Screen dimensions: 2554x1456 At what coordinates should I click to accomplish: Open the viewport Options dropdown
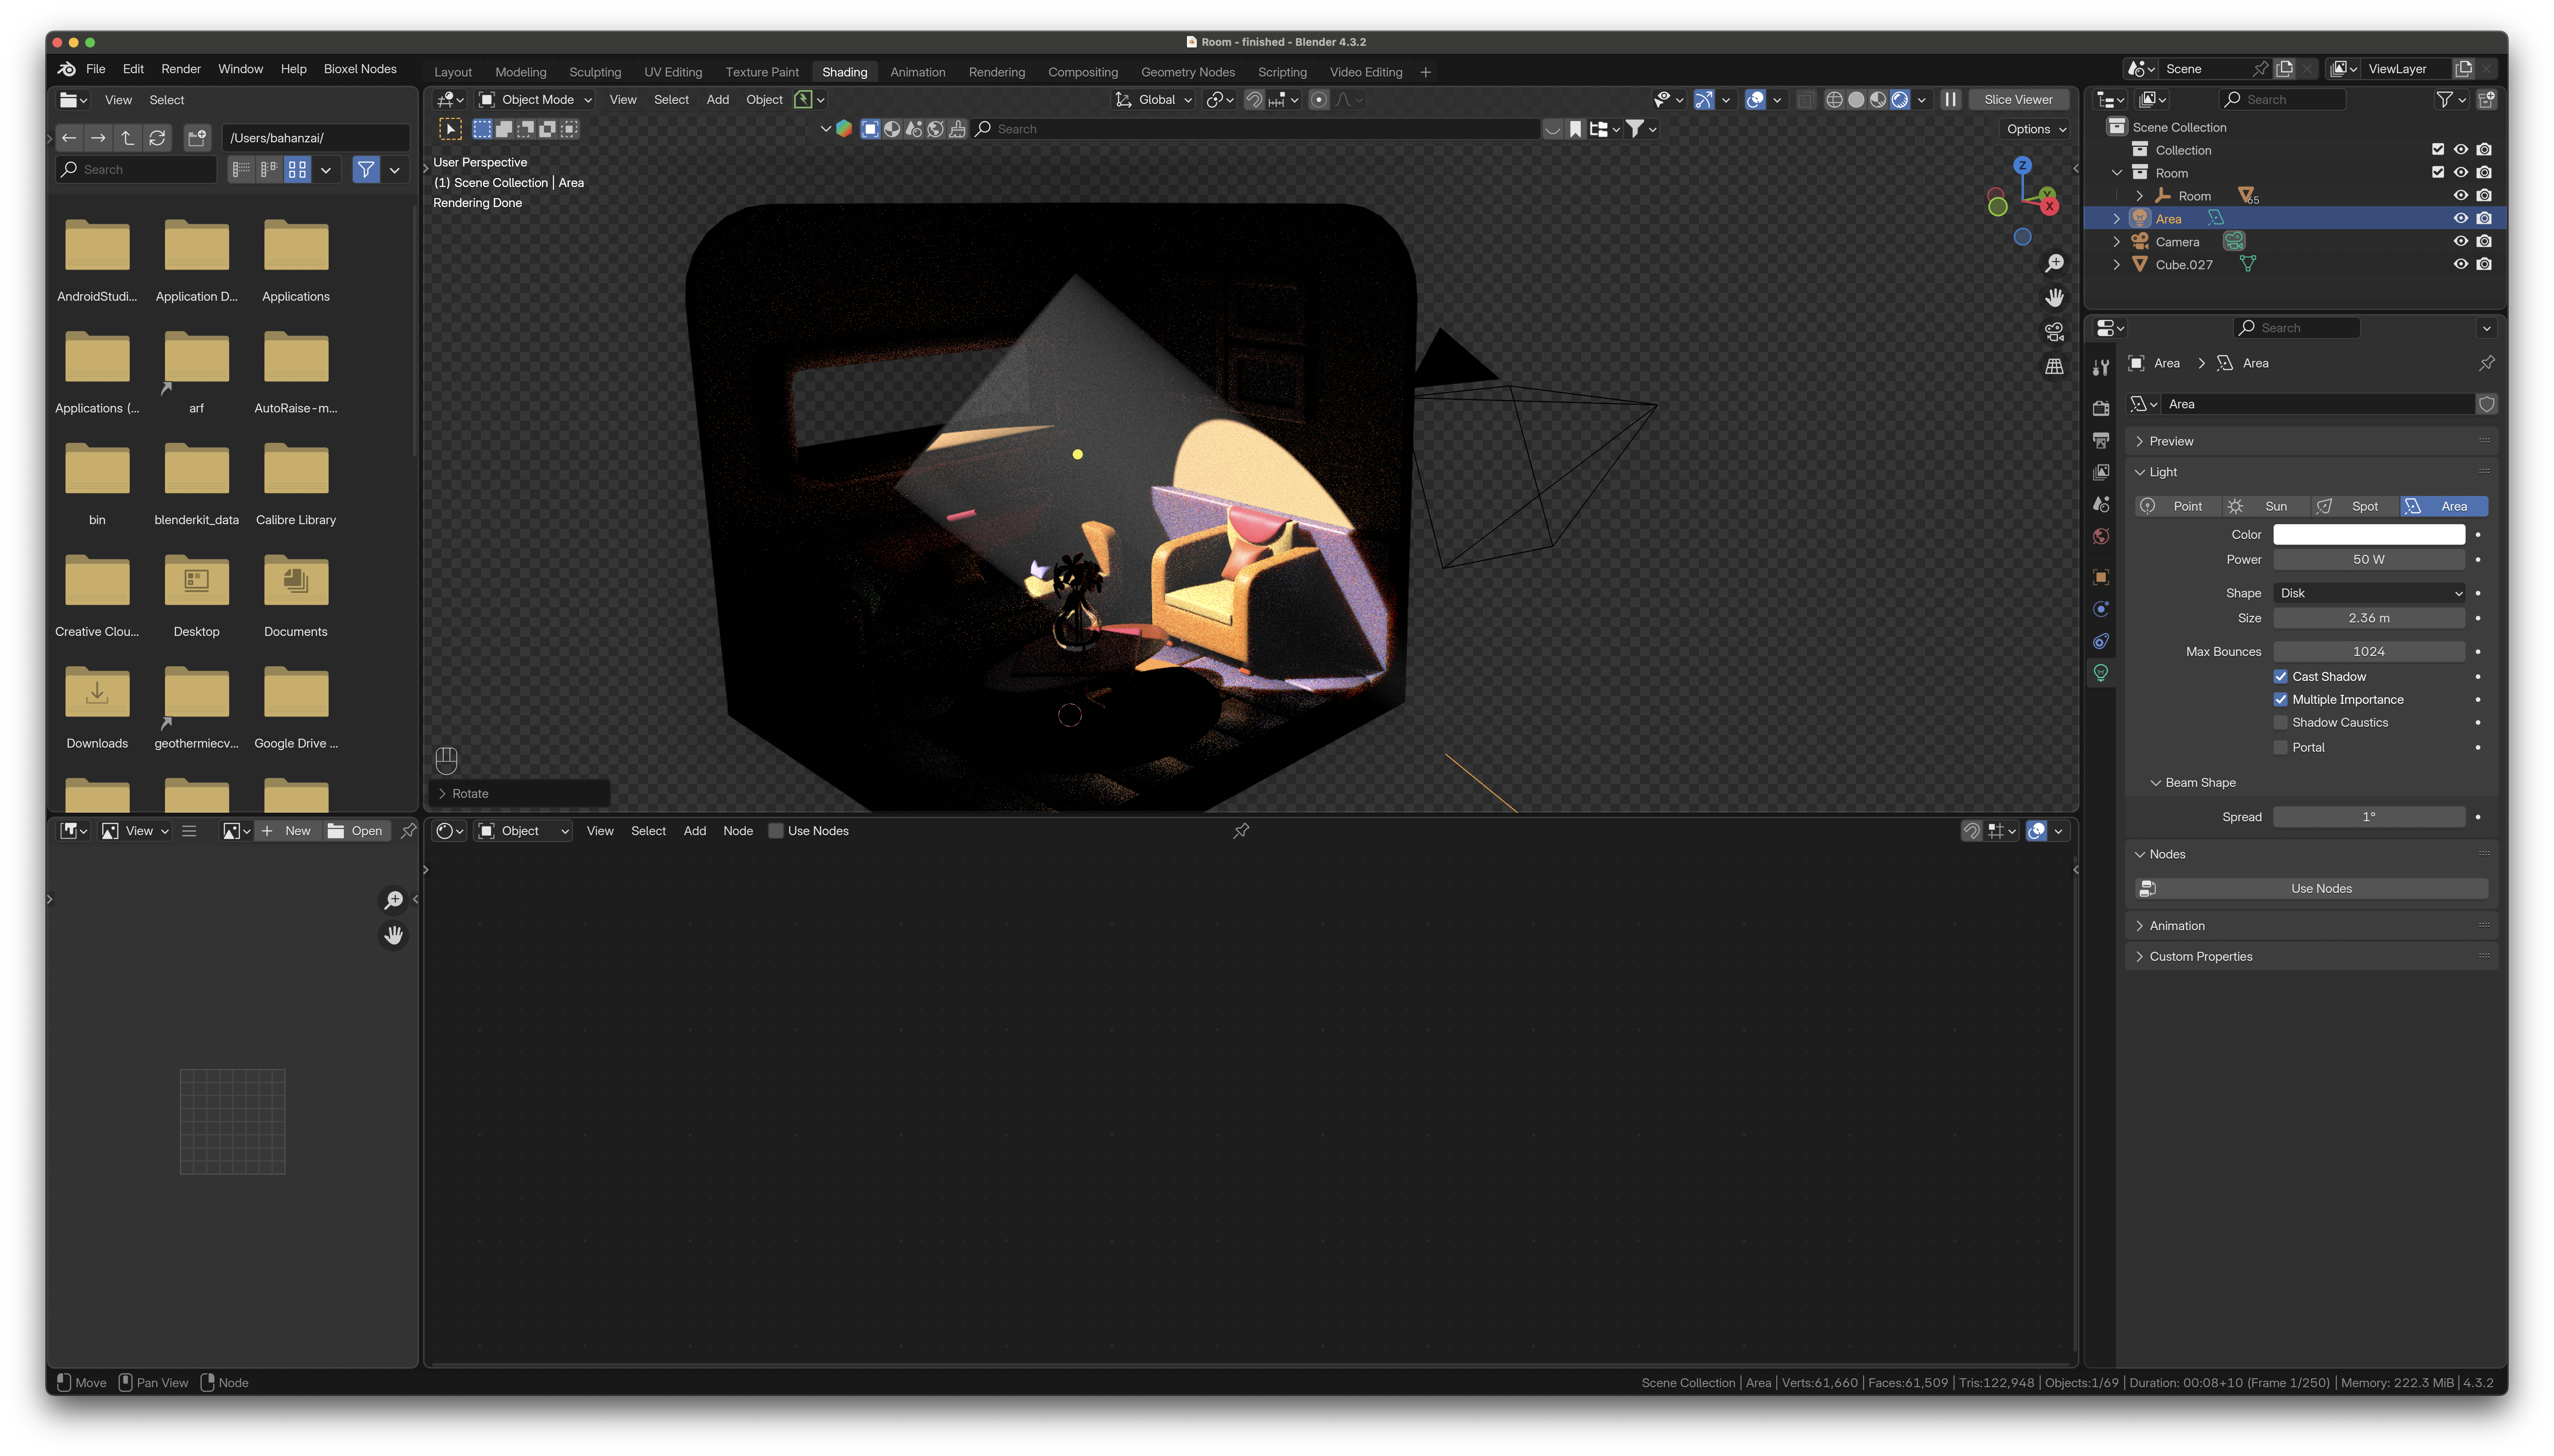point(2036,129)
